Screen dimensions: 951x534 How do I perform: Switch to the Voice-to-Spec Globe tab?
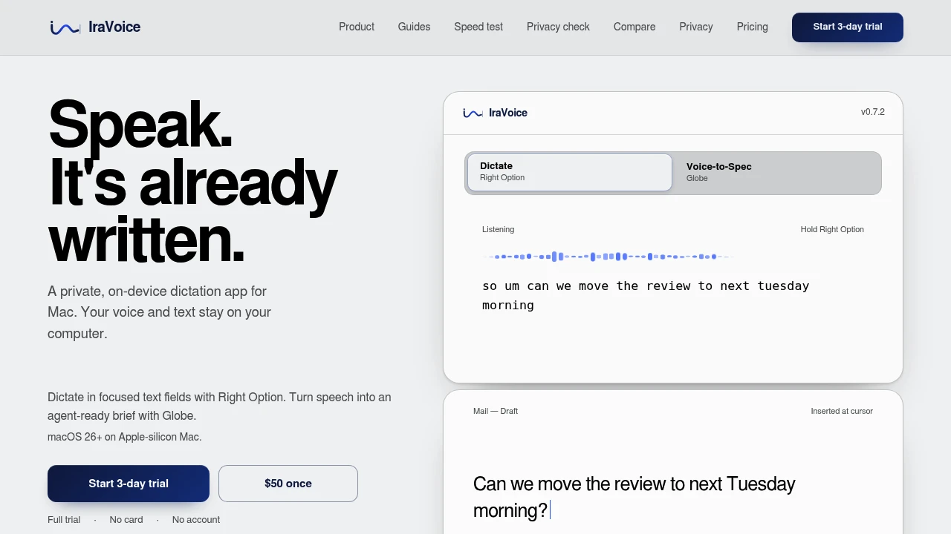(x=776, y=172)
